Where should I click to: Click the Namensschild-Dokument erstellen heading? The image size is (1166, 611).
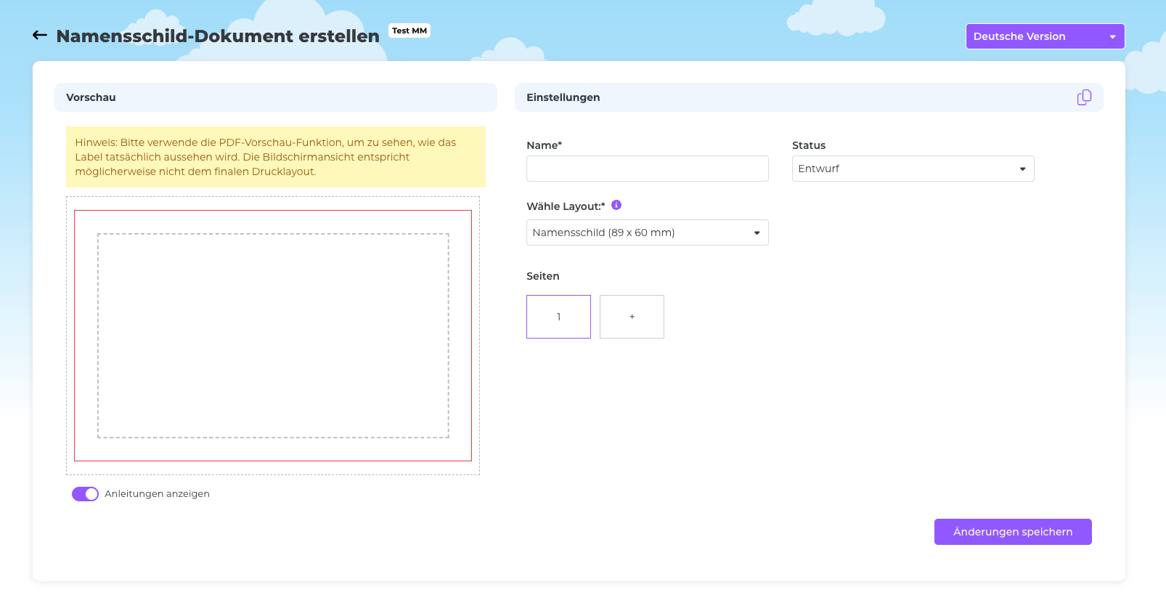pos(218,36)
